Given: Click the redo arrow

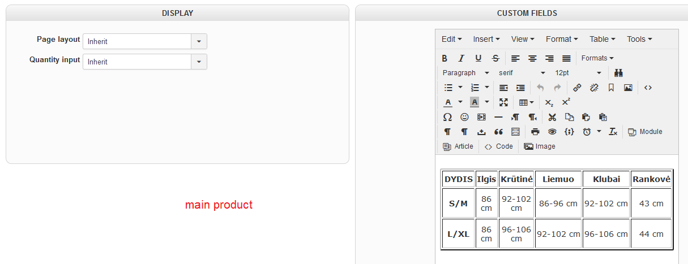Looking at the screenshot, I should (557, 88).
